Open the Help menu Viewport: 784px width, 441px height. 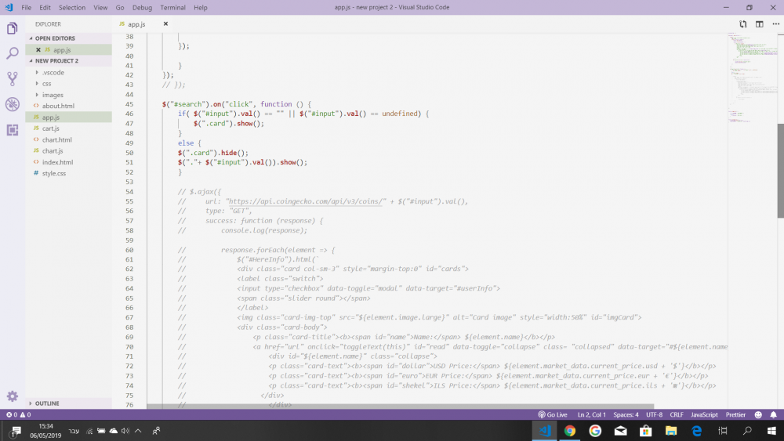click(201, 8)
